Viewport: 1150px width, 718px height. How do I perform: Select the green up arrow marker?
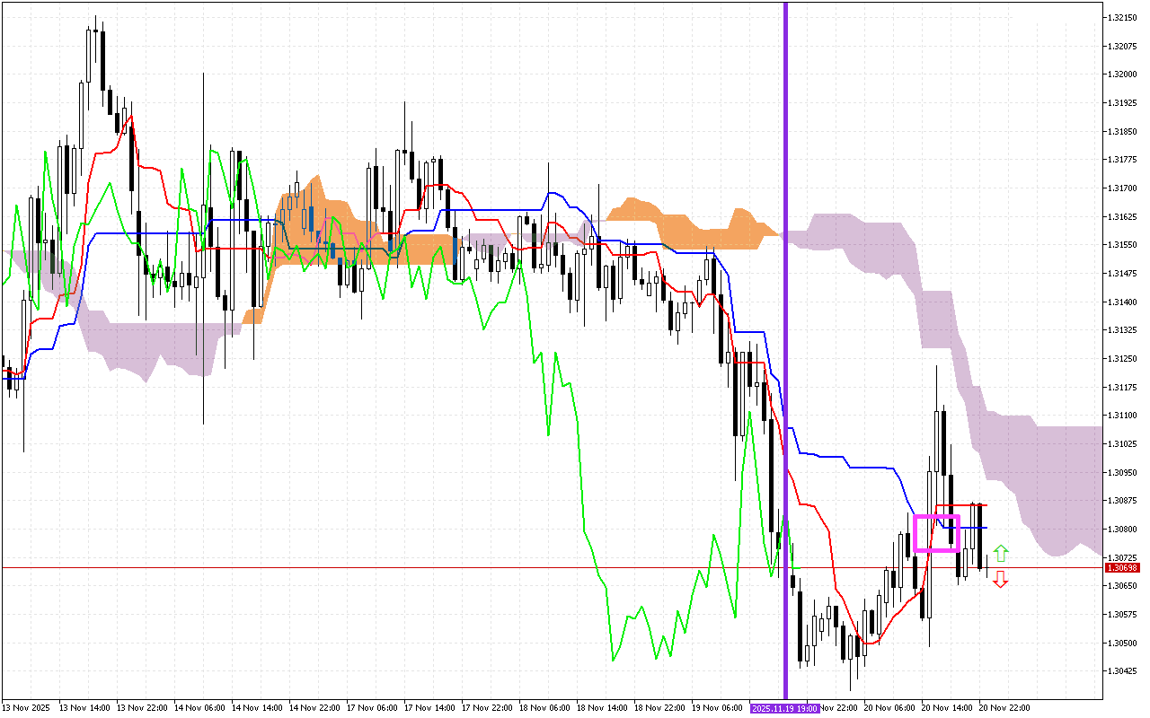(1002, 552)
